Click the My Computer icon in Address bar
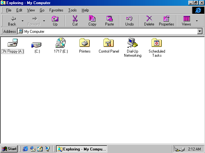The height and width of the screenshot is (153, 205). [20, 31]
